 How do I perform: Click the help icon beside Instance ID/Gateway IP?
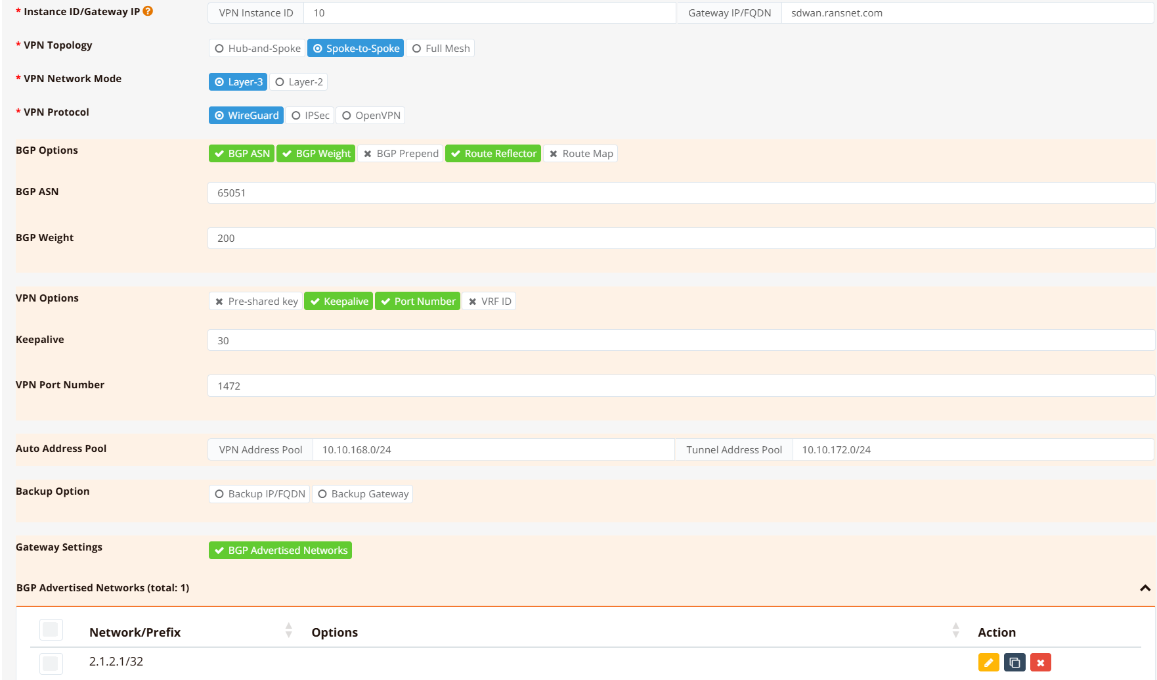point(148,11)
